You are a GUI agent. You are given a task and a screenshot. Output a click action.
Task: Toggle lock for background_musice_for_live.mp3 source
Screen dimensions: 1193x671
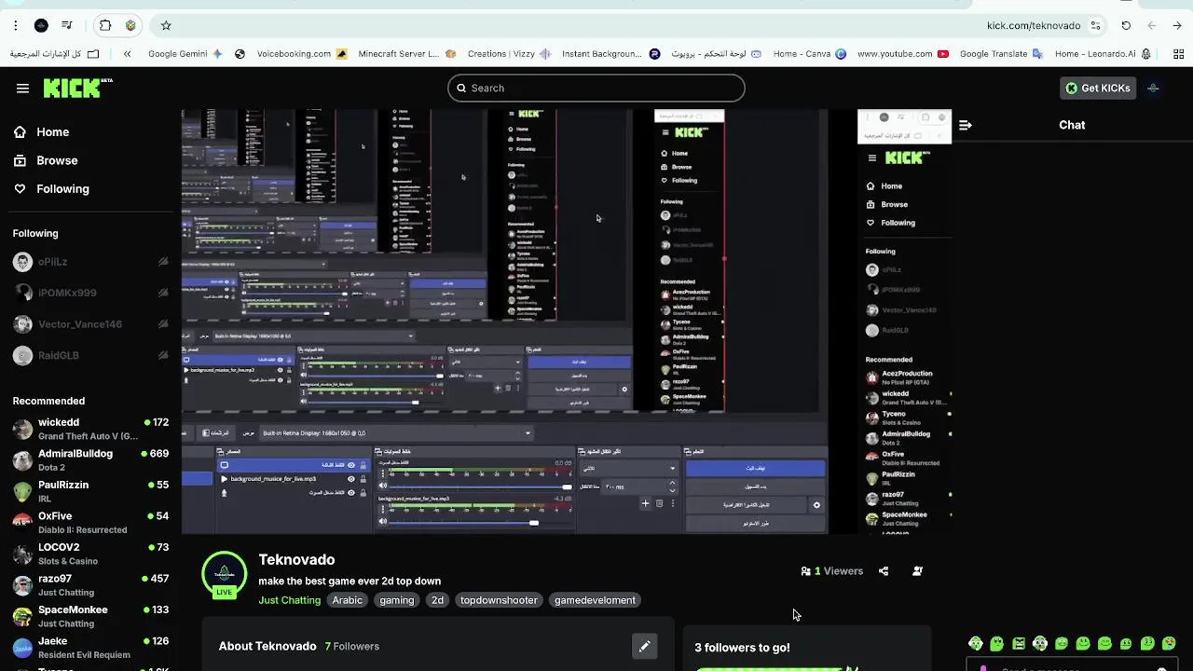click(x=363, y=479)
